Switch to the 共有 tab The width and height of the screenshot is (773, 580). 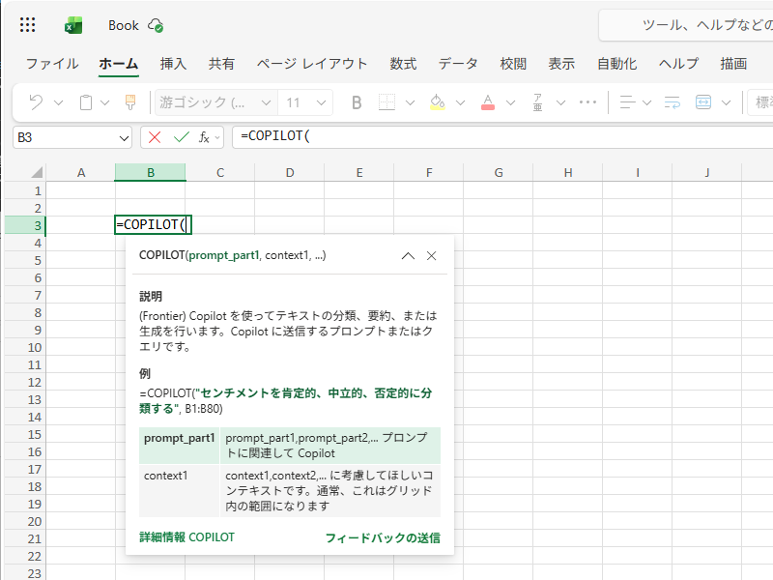[x=221, y=64]
